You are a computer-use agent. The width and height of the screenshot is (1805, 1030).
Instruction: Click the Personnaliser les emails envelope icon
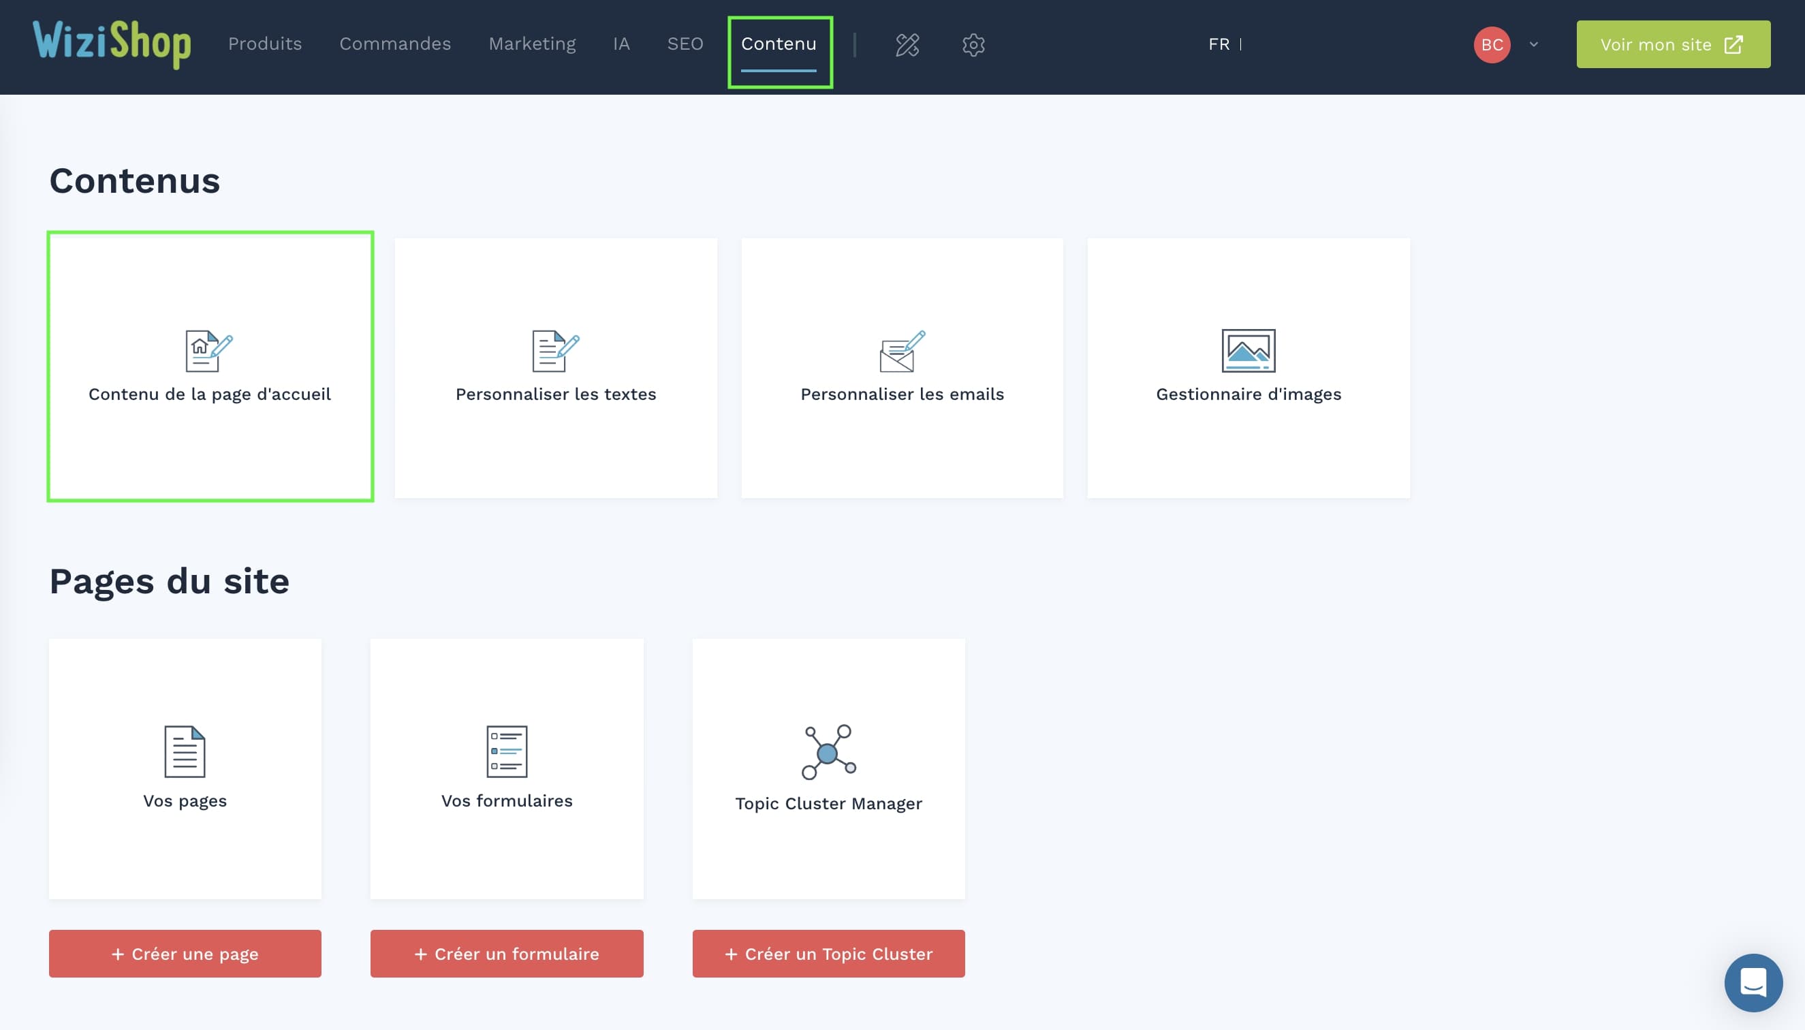(x=902, y=351)
